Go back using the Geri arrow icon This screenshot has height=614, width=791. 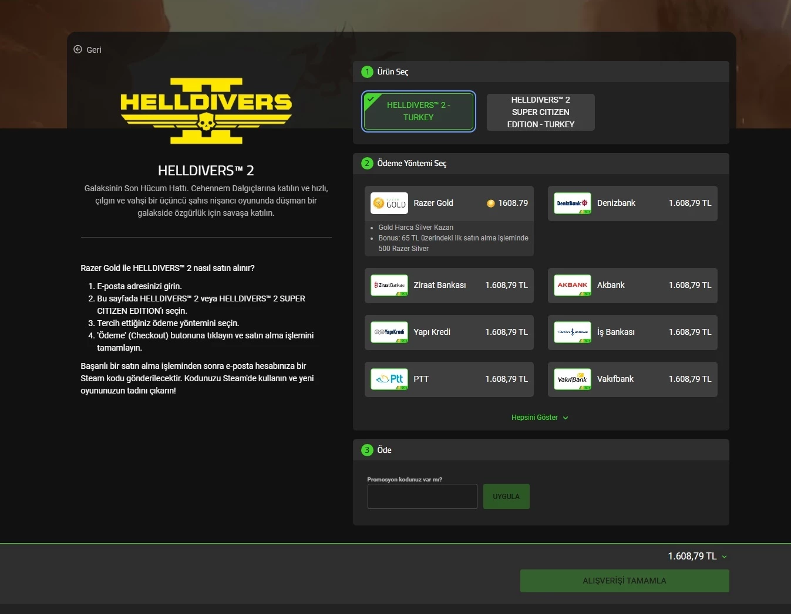coord(78,49)
